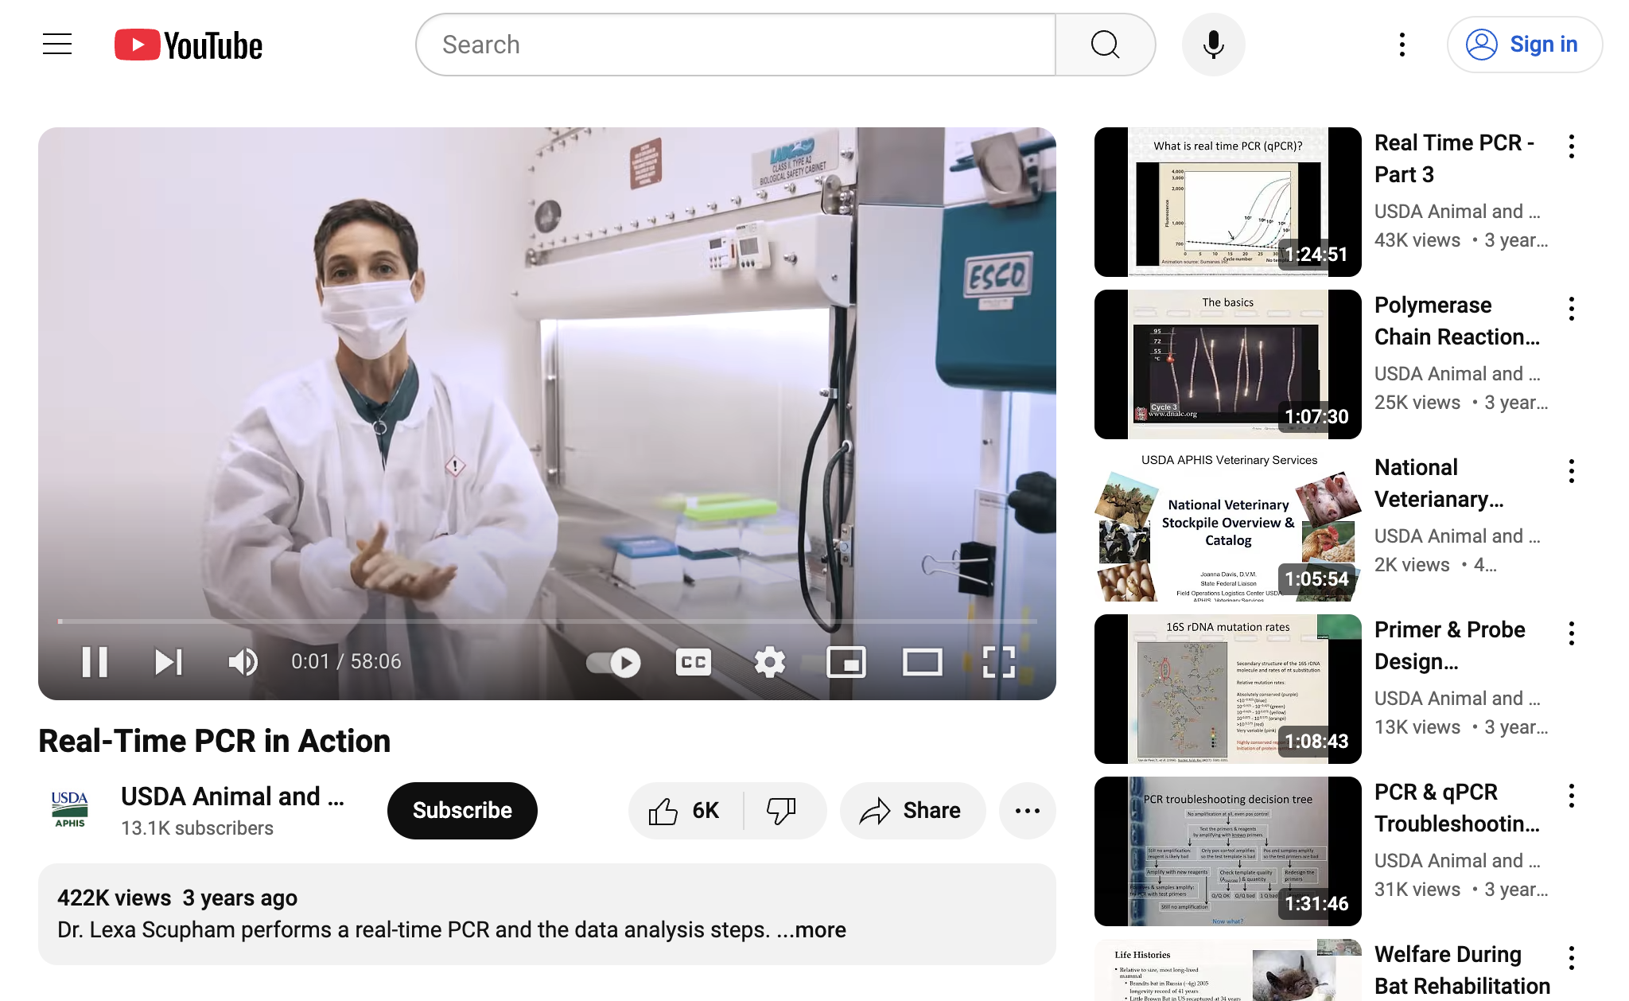Viewport: 1629px width, 1001px height.
Task: Open PCR & qPCR Troubleshooting thumbnail
Action: 1227,851
